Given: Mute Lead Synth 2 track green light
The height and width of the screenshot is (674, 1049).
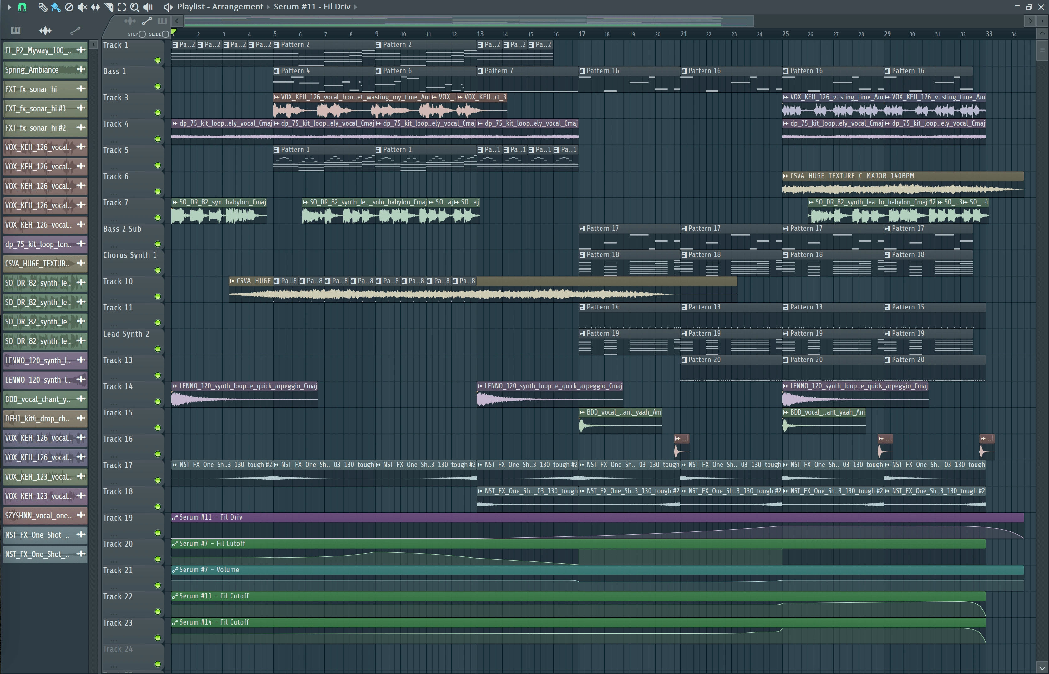Looking at the screenshot, I should (x=158, y=349).
